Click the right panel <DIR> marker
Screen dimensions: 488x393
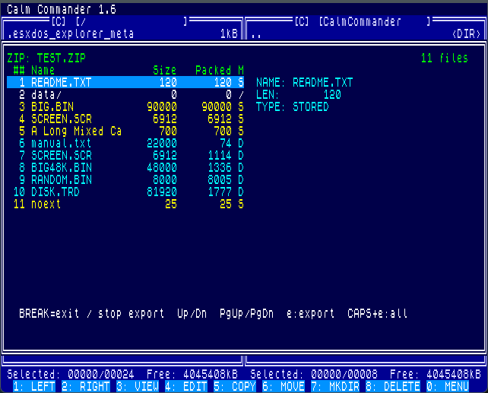pyautogui.click(x=466, y=33)
